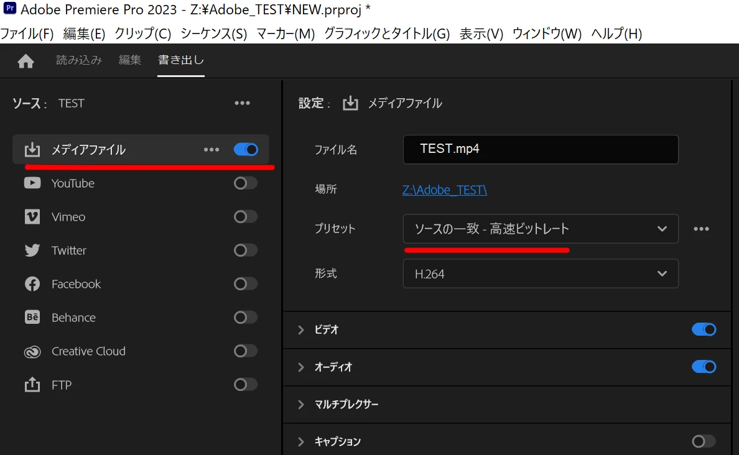
Task: Enable the Vimeo publish toggle
Action: (246, 217)
